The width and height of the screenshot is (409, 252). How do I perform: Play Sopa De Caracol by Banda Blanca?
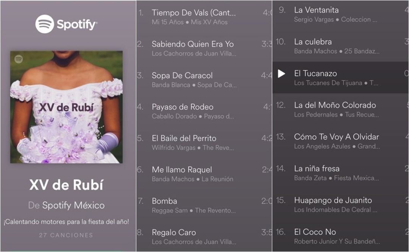(204, 80)
